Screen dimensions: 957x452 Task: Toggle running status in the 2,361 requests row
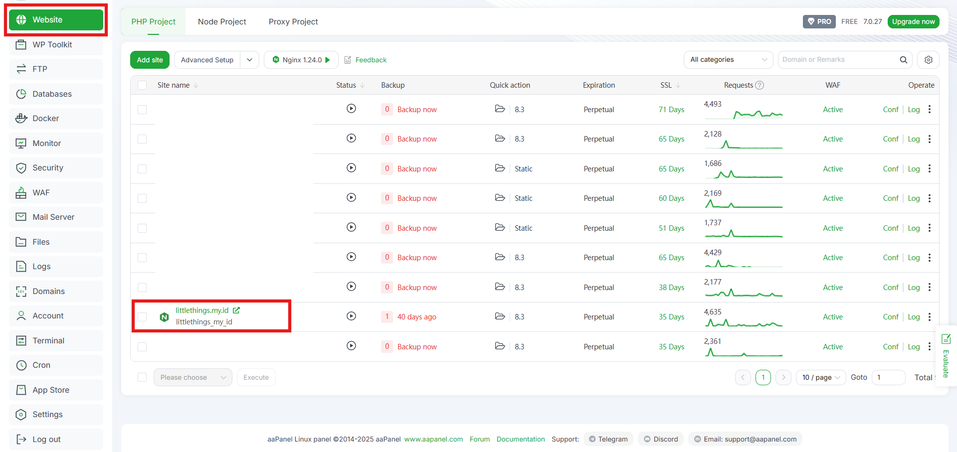pos(351,345)
